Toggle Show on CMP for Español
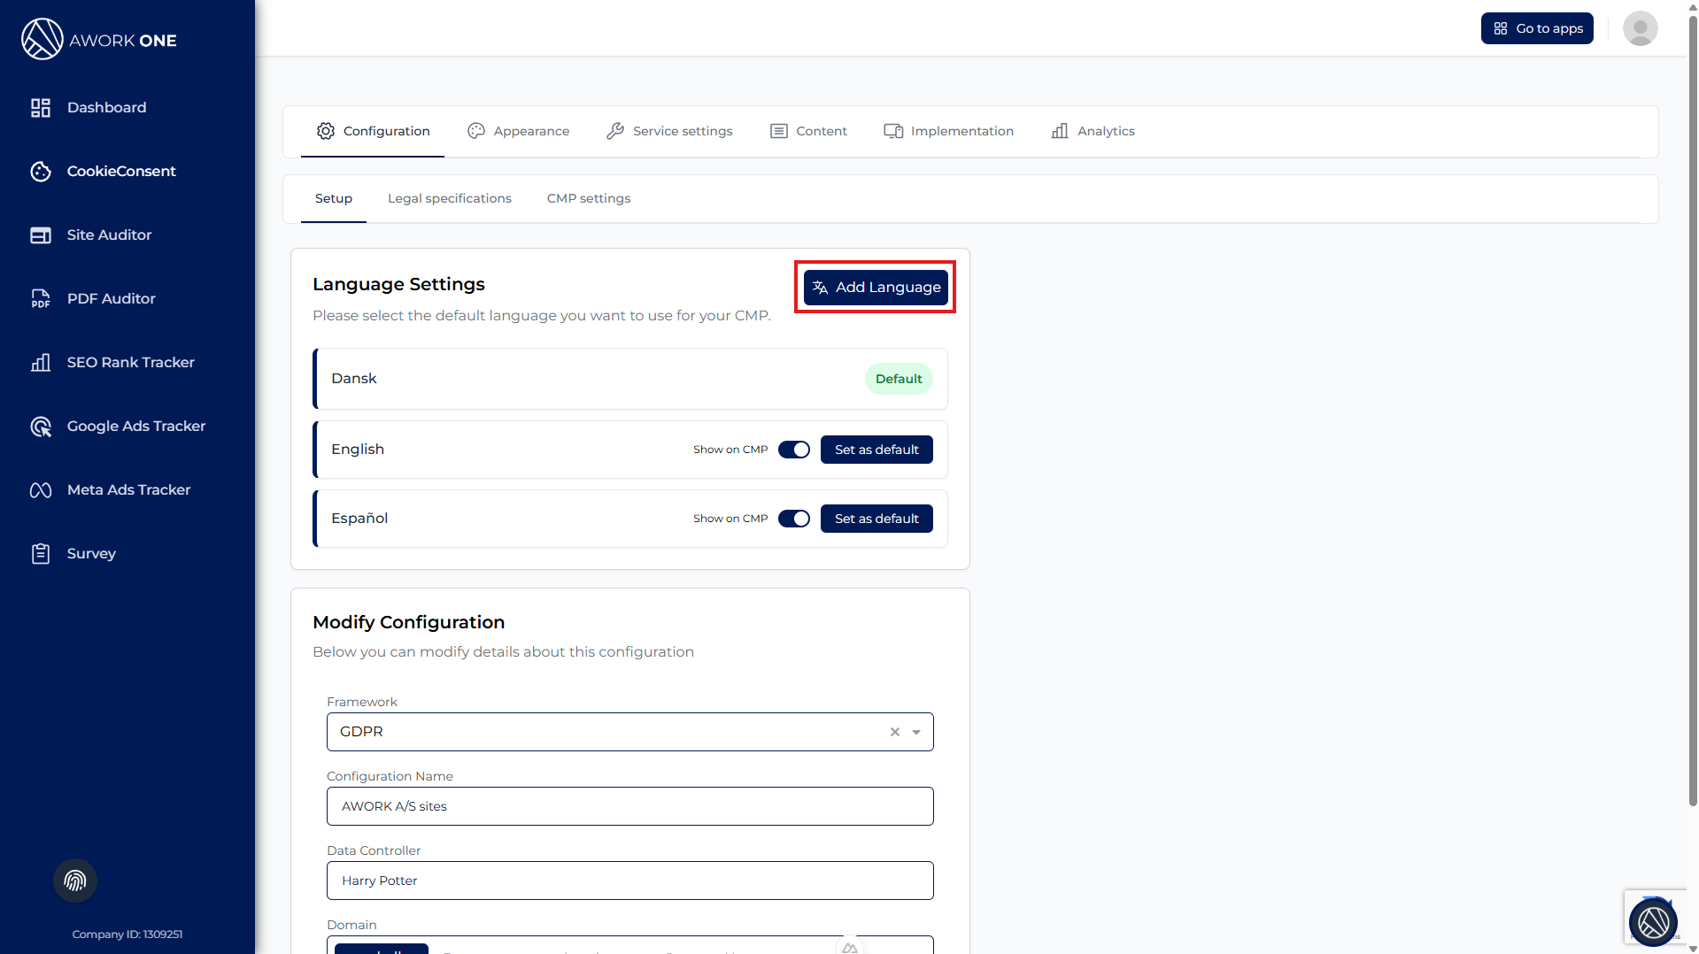1699x954 pixels. pyautogui.click(x=793, y=519)
